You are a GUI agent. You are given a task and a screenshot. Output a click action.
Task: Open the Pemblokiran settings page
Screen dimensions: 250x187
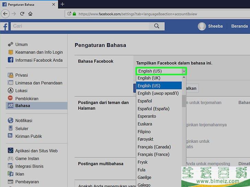27,99
